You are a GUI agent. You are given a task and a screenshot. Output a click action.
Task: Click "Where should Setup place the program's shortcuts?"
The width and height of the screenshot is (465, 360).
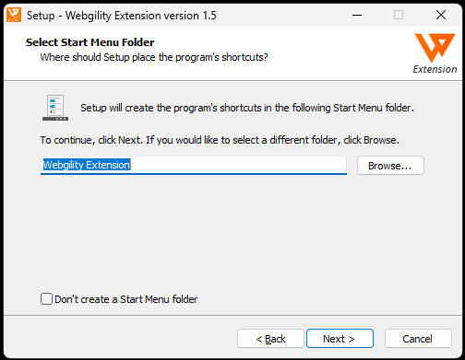click(154, 57)
